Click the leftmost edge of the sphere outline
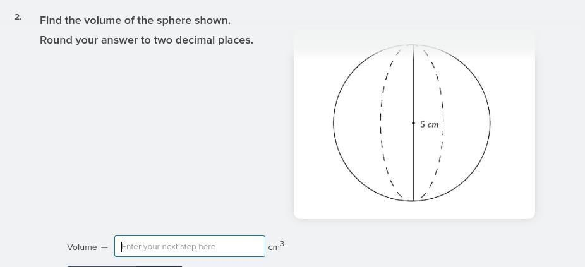This screenshot has height=267, width=585. (x=334, y=123)
